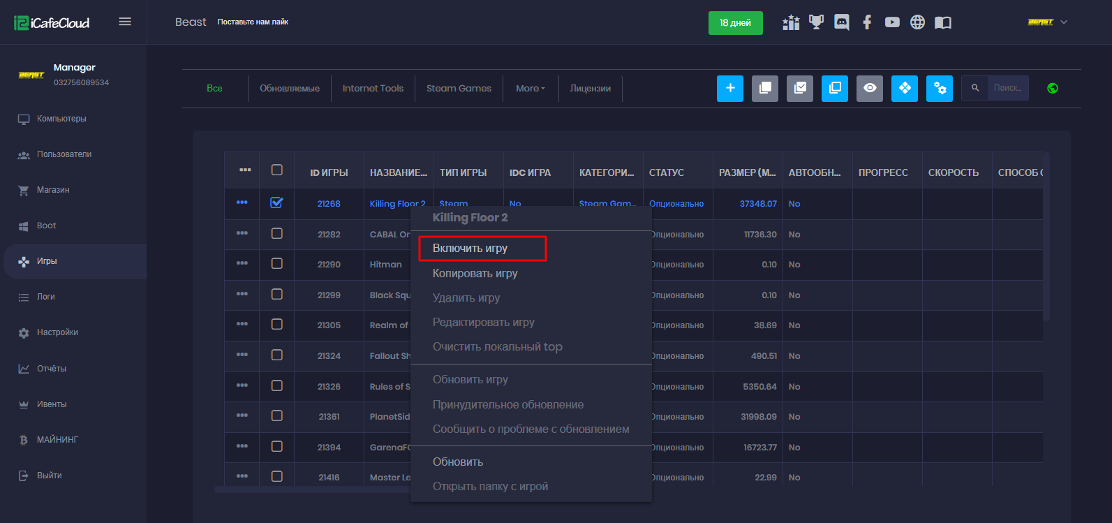This screenshot has height=523, width=1112.
Task: Focus the 'Поиск...' search field
Action: (1008, 88)
